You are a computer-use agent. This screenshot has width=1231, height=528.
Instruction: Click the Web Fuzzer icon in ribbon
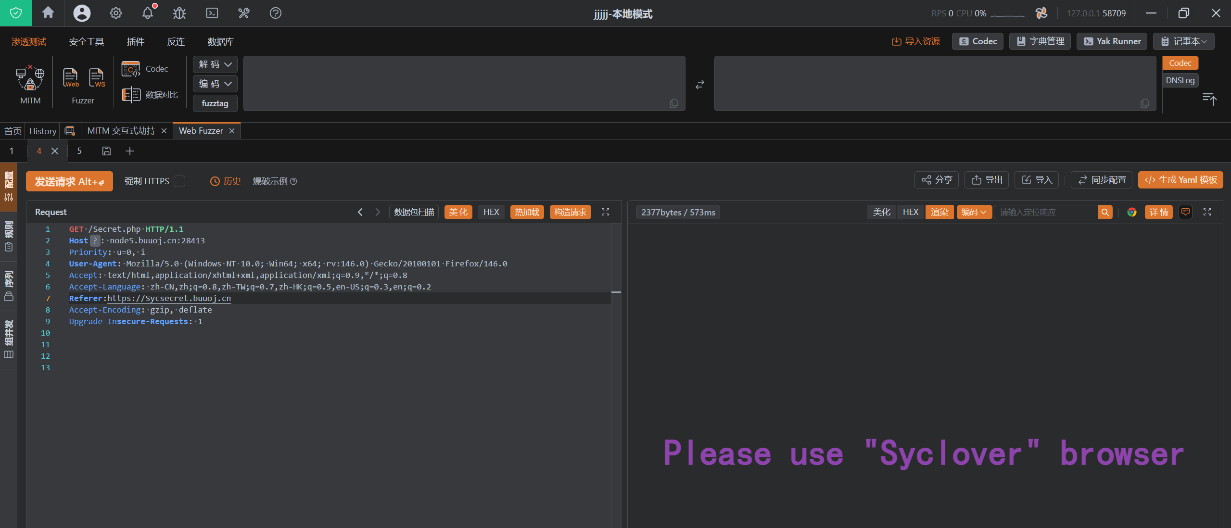tap(71, 77)
